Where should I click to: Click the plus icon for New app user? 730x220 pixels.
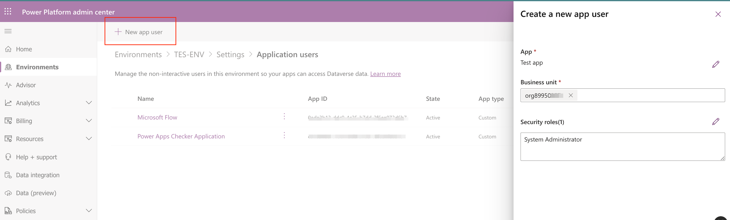(118, 32)
